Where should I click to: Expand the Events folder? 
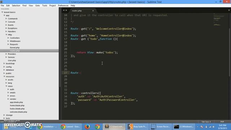coord(6,25)
